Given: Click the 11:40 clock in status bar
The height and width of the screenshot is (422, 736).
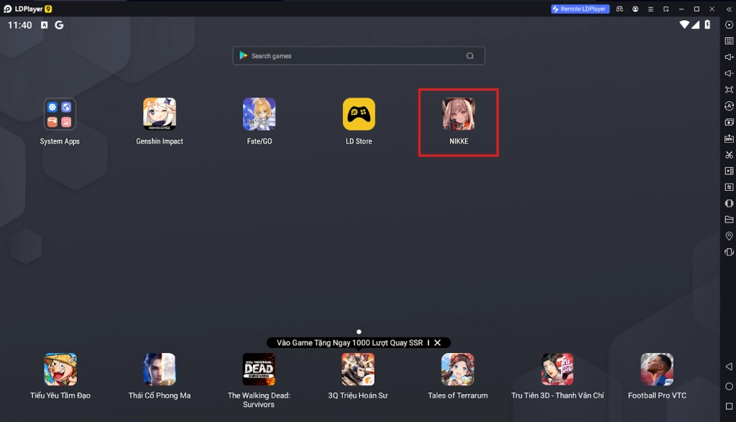Looking at the screenshot, I should tap(19, 25).
